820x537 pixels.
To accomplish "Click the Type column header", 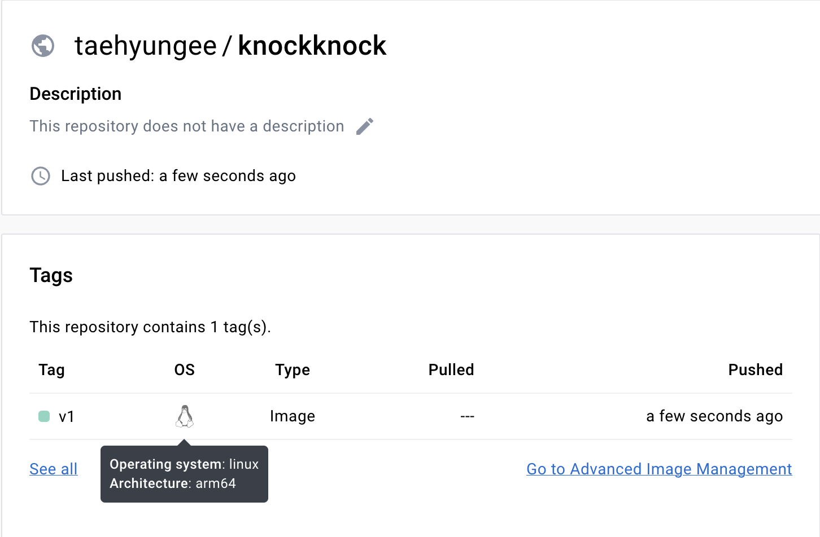I will [293, 370].
